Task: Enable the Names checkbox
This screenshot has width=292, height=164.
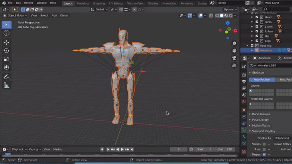Action: click(x=264, y=144)
